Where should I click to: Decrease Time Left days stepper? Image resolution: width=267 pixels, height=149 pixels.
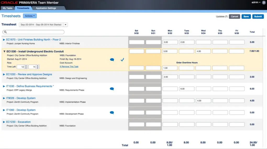(x=26, y=68)
